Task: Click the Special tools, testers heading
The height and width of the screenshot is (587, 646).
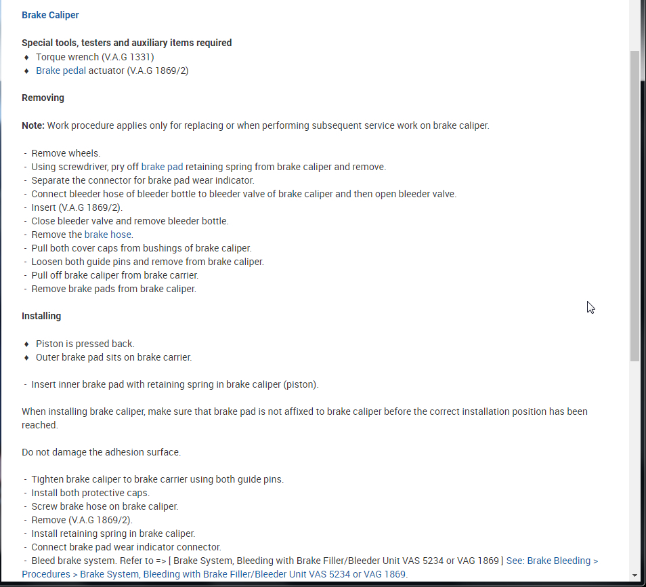Action: pyautogui.click(x=127, y=43)
